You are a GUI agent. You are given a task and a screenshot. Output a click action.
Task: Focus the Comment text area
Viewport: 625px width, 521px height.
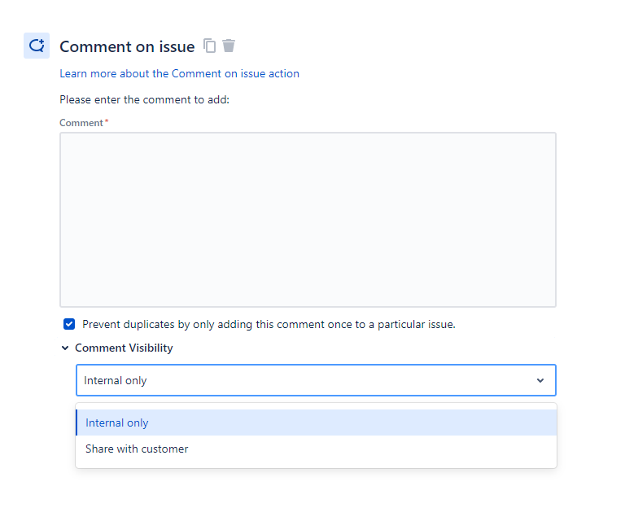click(x=308, y=220)
